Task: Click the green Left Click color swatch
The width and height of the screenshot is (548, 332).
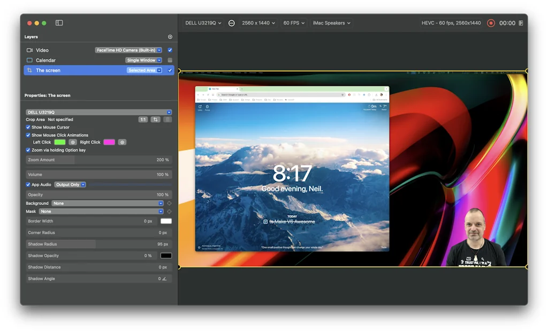Action: point(60,142)
